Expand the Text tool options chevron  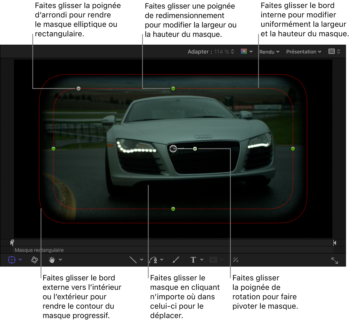point(202,260)
